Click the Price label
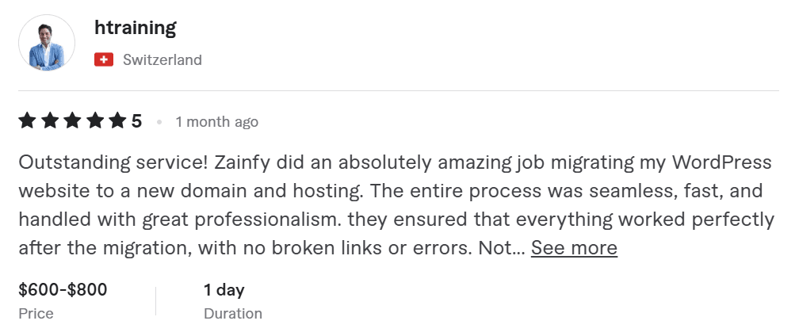This screenshot has width=799, height=336. click(36, 314)
